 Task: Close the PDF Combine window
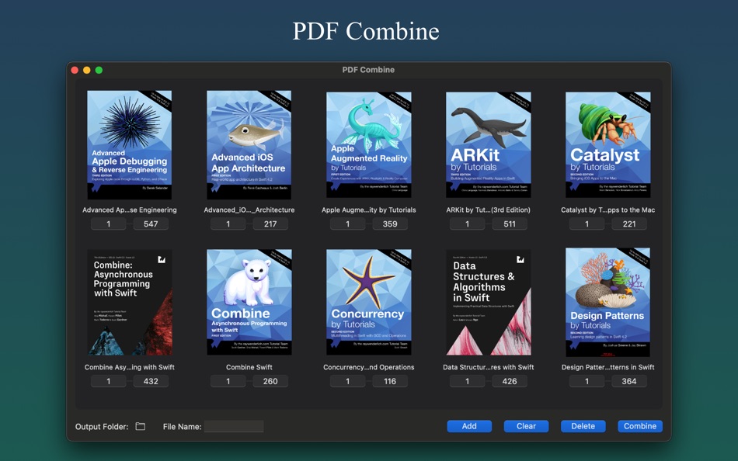75,70
